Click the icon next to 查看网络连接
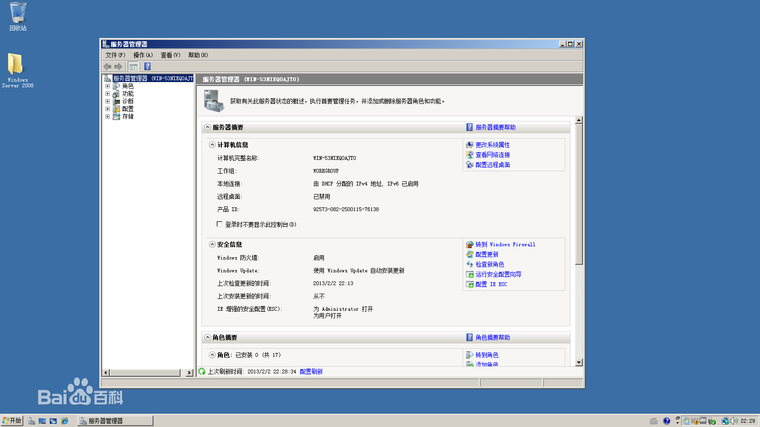 (x=470, y=155)
